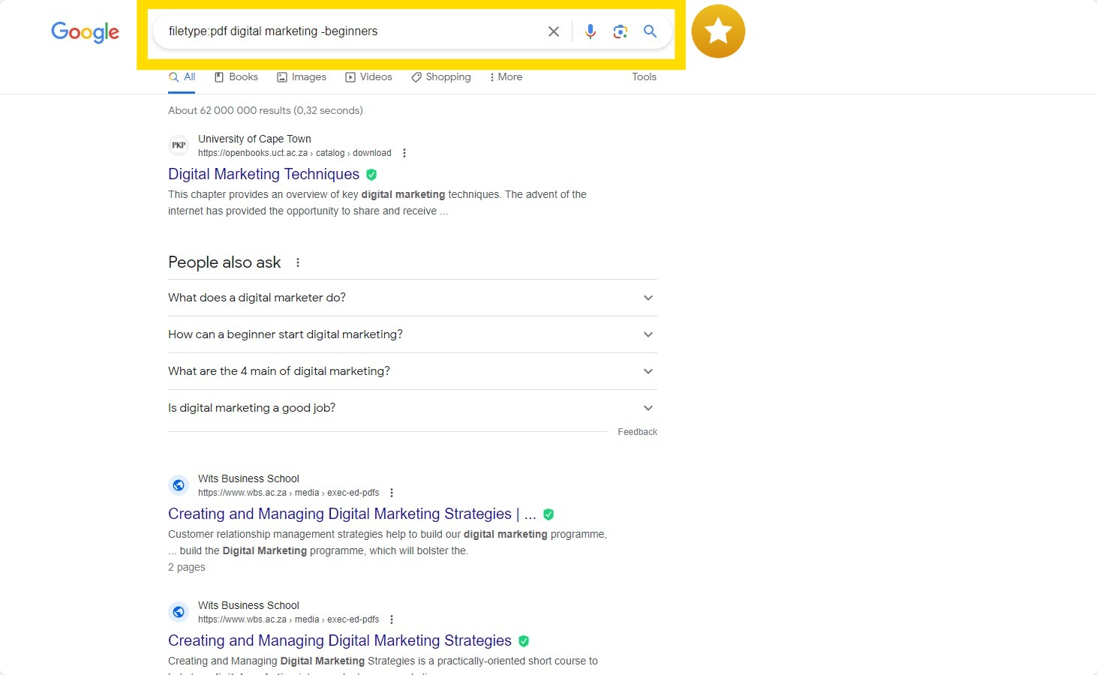Open options menu for first wbs.ac.za result

coord(392,493)
